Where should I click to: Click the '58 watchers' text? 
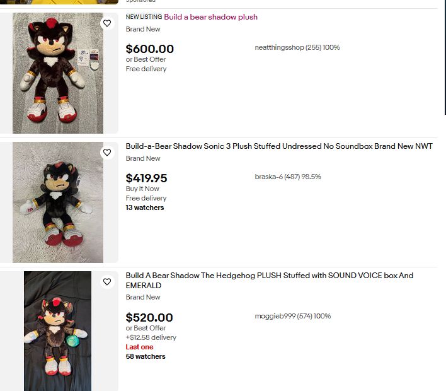click(x=146, y=356)
